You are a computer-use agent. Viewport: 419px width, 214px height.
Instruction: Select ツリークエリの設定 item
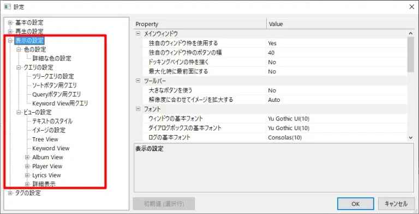point(53,76)
